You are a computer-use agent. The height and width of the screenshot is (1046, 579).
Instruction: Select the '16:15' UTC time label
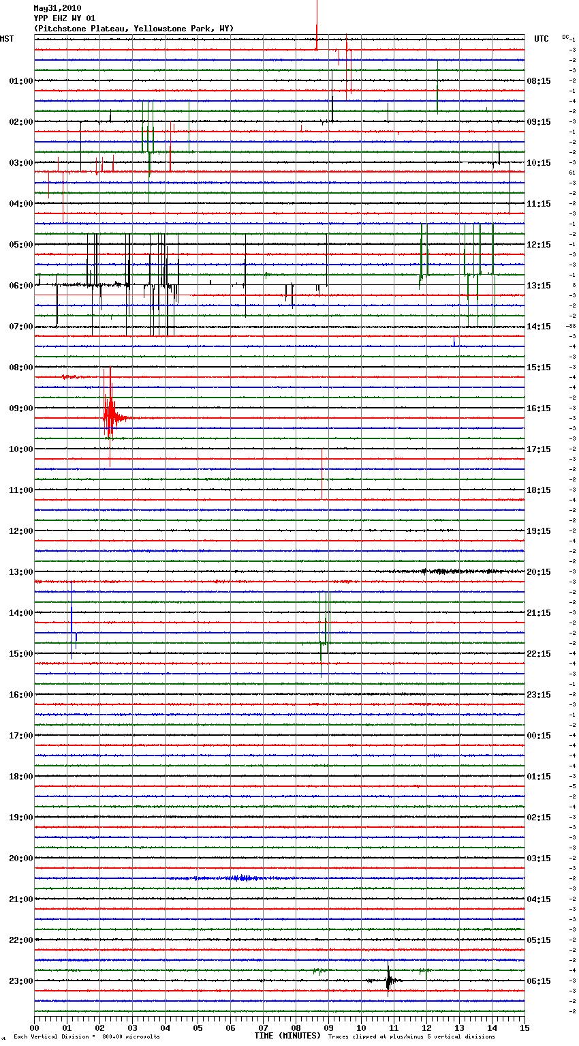[539, 408]
